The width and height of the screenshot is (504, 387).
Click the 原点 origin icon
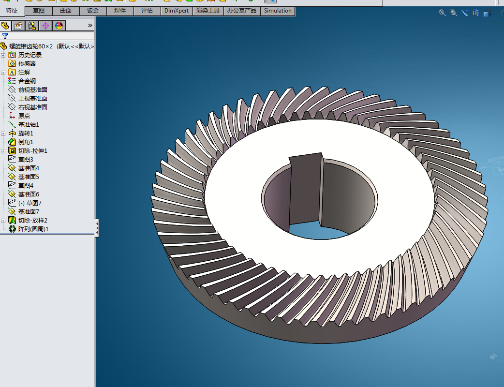coord(12,116)
